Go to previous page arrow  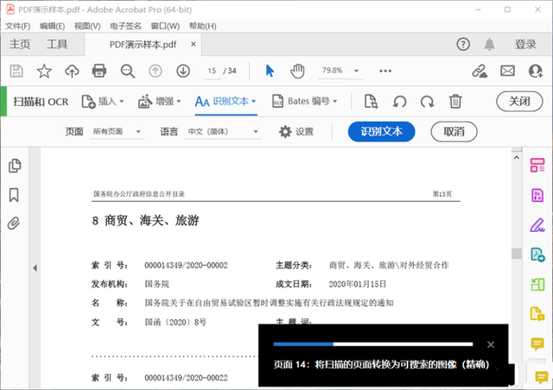click(156, 71)
